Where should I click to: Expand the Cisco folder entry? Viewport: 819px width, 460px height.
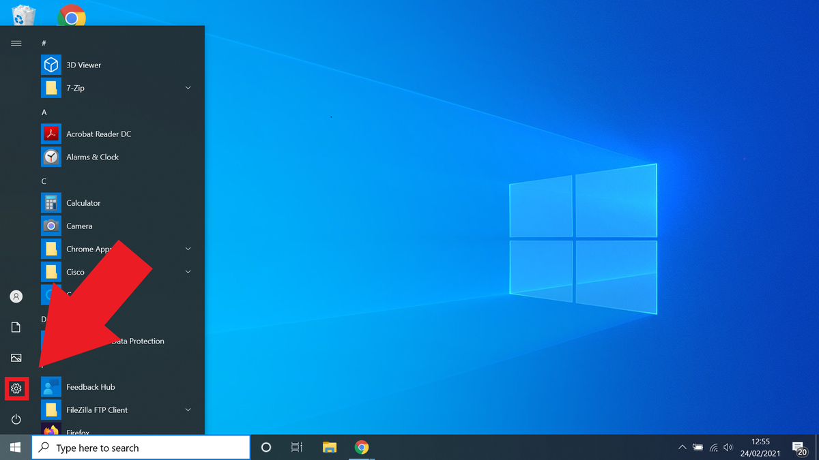[x=188, y=271]
